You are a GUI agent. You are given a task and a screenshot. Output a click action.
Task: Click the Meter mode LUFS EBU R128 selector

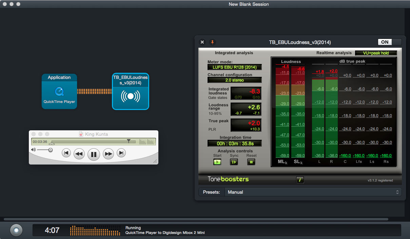click(x=234, y=67)
